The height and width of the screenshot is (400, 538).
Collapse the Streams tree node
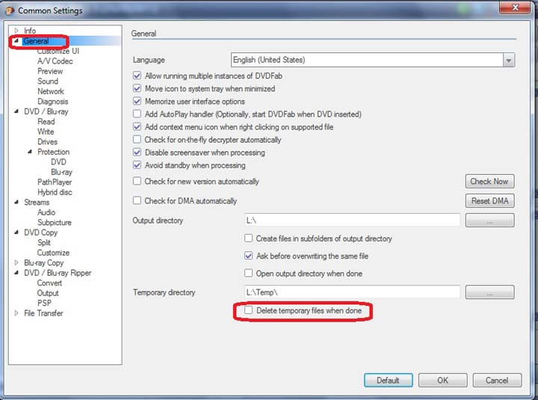click(x=16, y=202)
